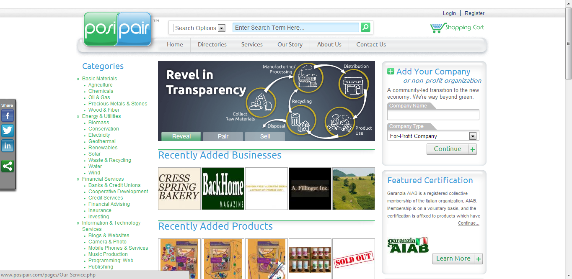
Task: Click the green search magnifier button
Action: [365, 27]
